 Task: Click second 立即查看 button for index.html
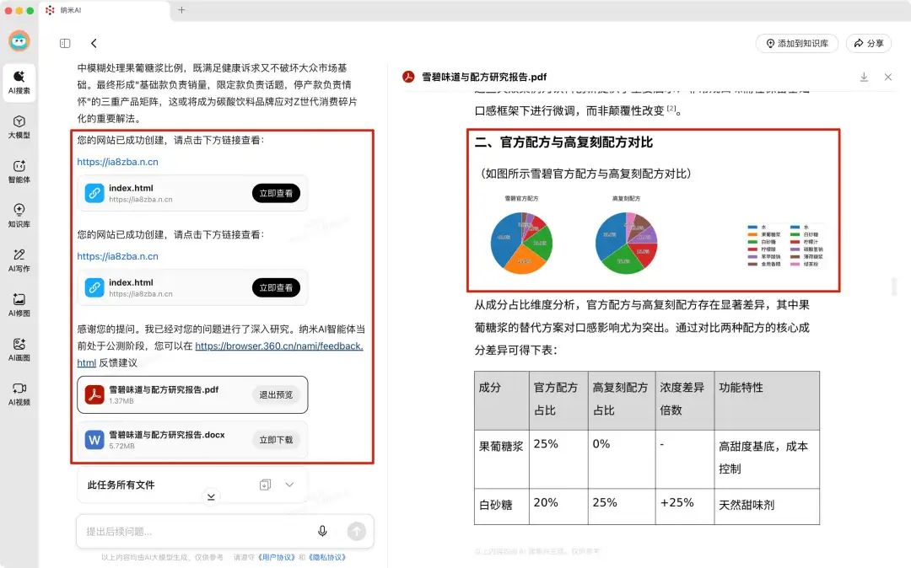(276, 287)
